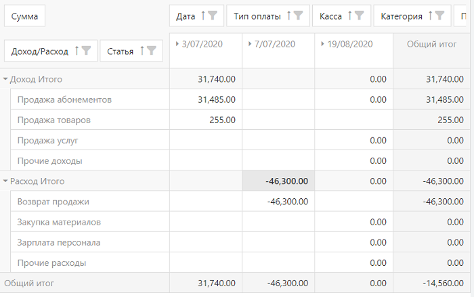Select Возврат продажи value under 7/07/2020
This screenshot has width=474, height=297.
tap(278, 202)
